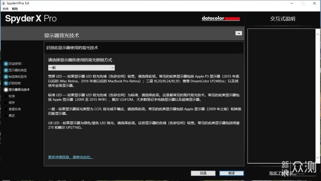Open the 更多详细信息 link
Viewport: 321px width, 181px height.
[70, 157]
